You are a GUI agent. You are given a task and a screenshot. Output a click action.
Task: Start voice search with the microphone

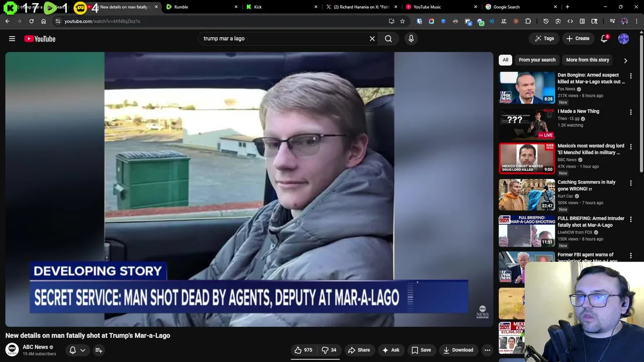click(x=411, y=39)
